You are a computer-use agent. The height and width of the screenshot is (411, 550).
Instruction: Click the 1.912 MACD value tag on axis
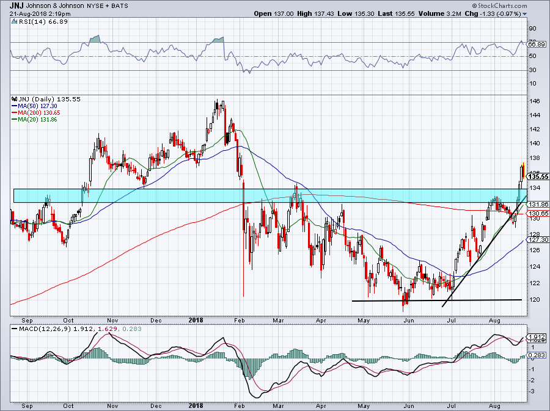pos(537,336)
